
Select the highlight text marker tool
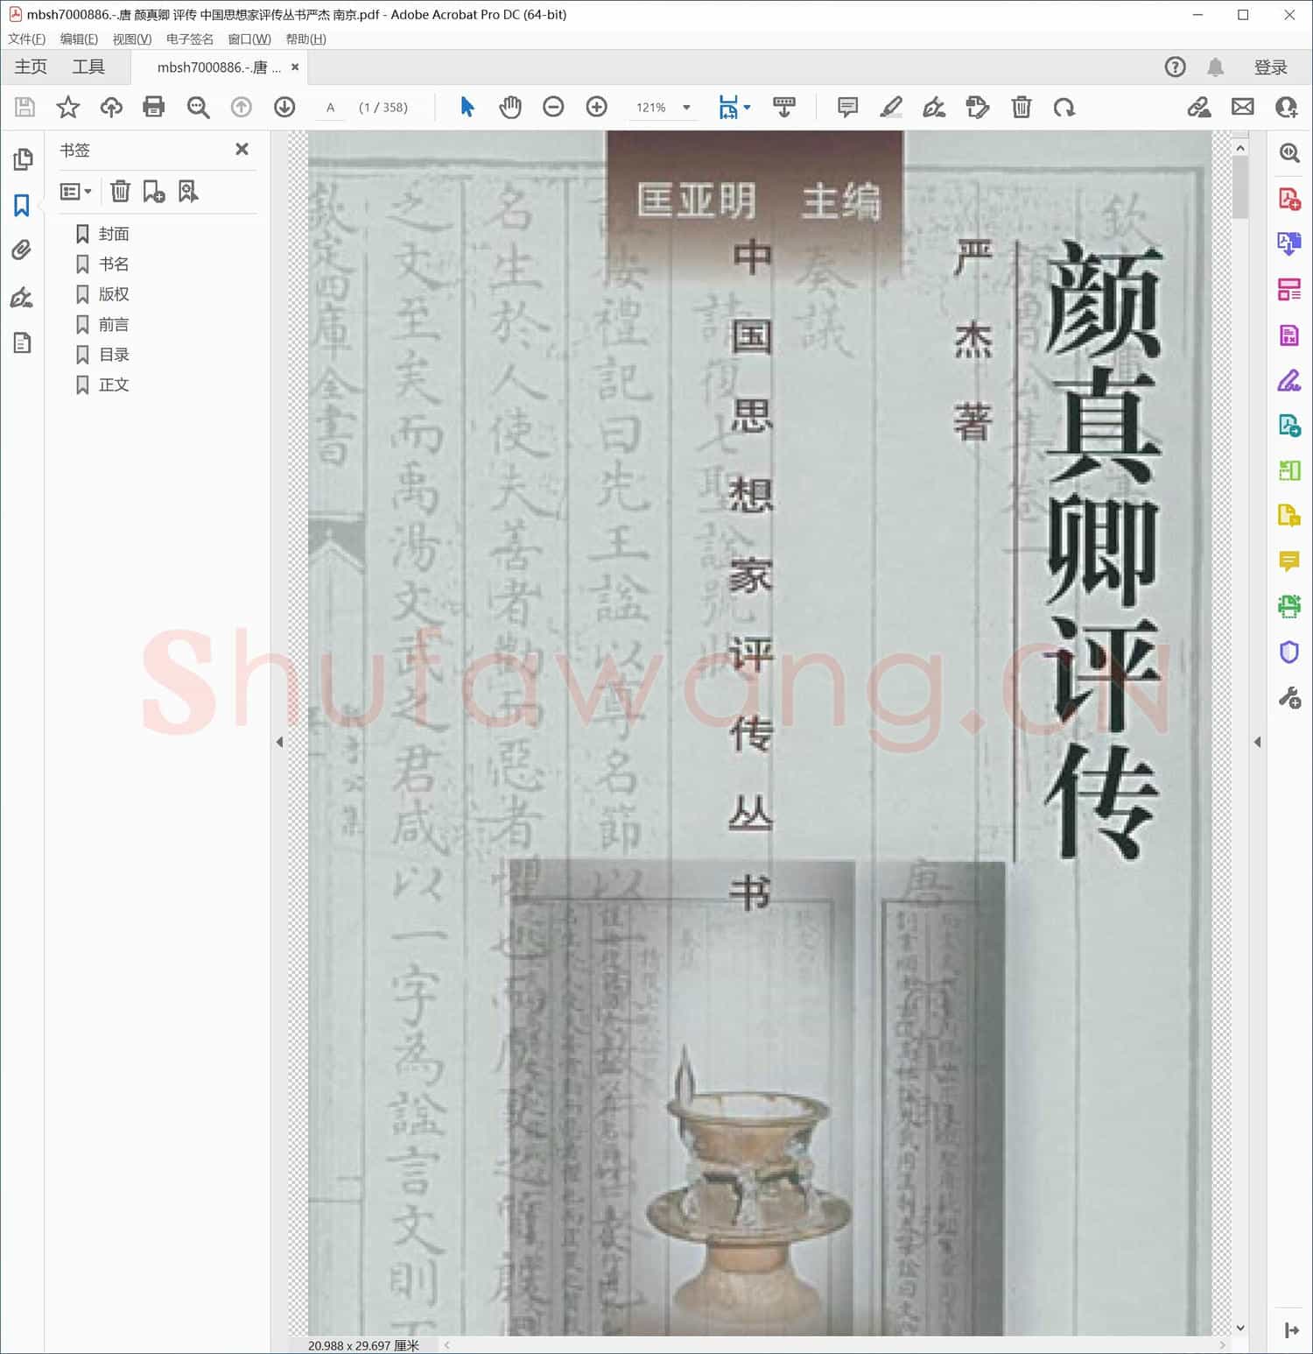tap(891, 107)
